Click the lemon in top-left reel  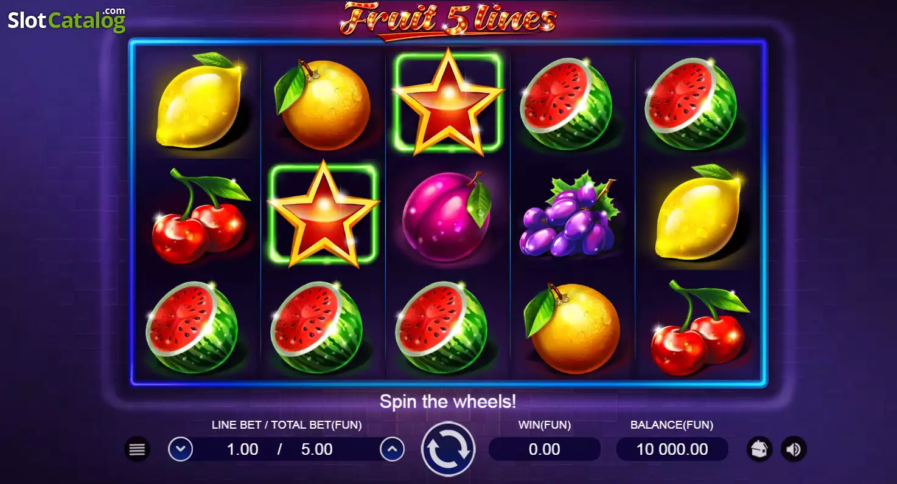tap(198, 101)
